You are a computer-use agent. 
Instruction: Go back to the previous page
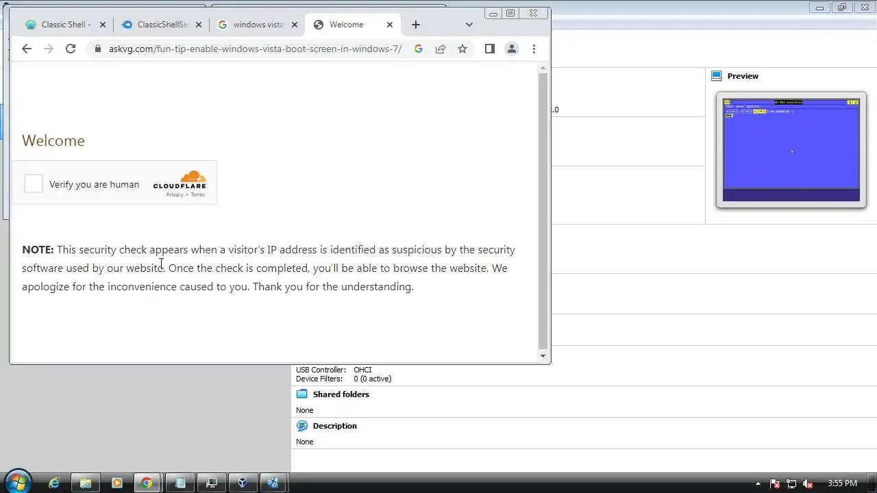[x=27, y=49]
